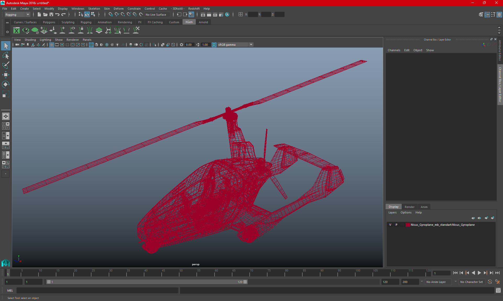Toggle the viewport grid display
The height and width of the screenshot is (301, 503).
(52, 45)
